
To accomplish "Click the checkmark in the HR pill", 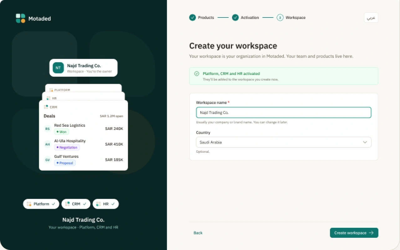I will point(113,204).
